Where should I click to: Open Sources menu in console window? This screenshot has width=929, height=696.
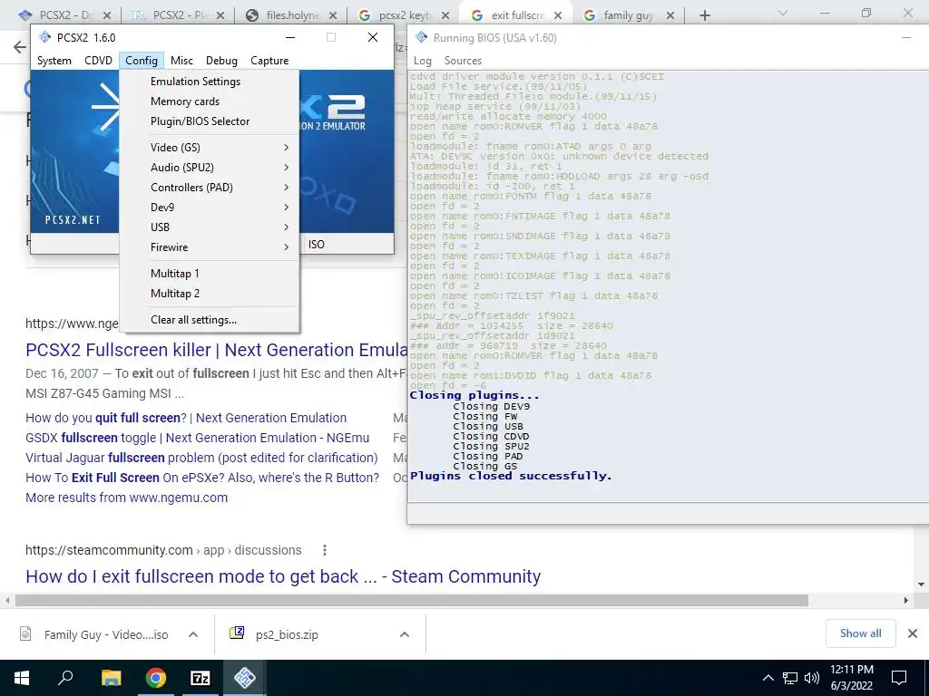(x=463, y=61)
